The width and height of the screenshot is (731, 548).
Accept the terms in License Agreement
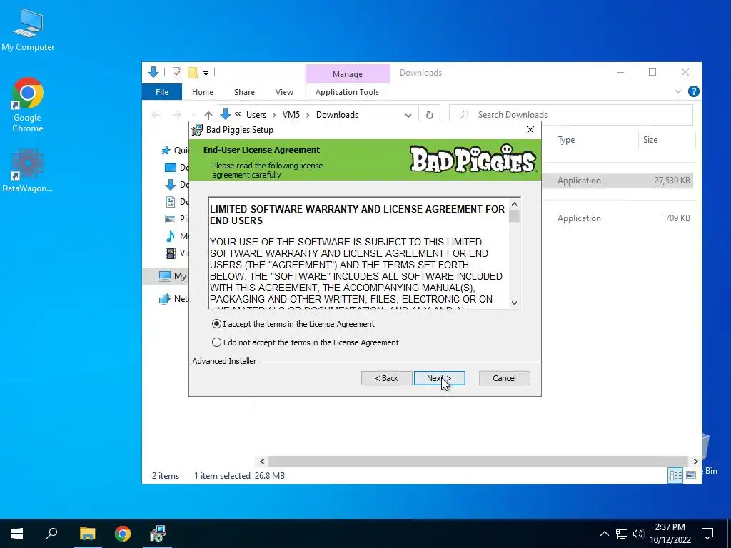pyautogui.click(x=216, y=324)
